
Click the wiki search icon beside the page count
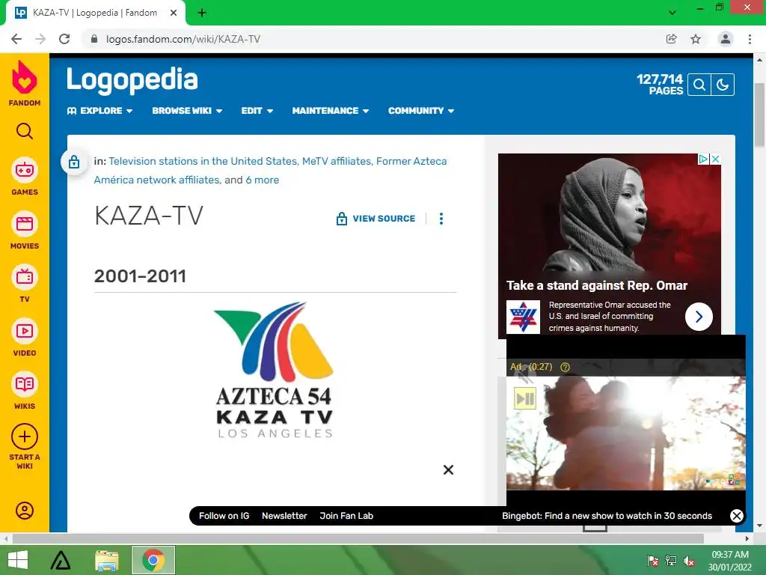[x=699, y=85]
